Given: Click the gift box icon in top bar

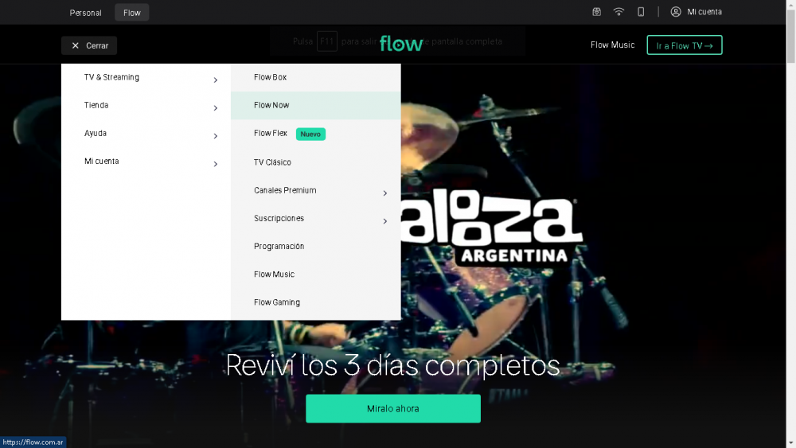Looking at the screenshot, I should coord(596,12).
